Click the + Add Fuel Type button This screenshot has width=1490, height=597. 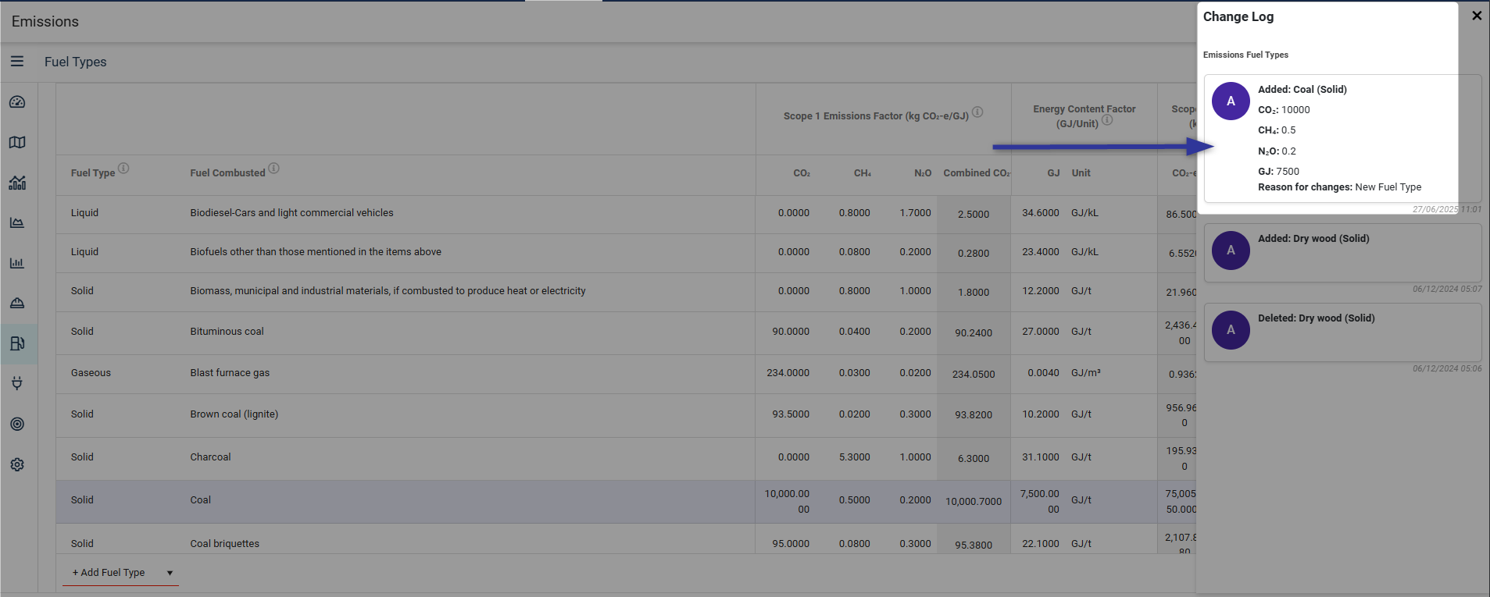109,573
